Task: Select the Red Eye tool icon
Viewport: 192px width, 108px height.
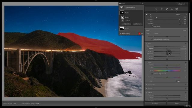Action: pos(172,9)
